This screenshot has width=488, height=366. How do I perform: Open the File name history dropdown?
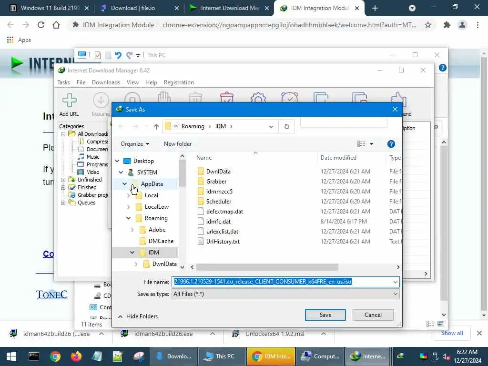click(395, 282)
